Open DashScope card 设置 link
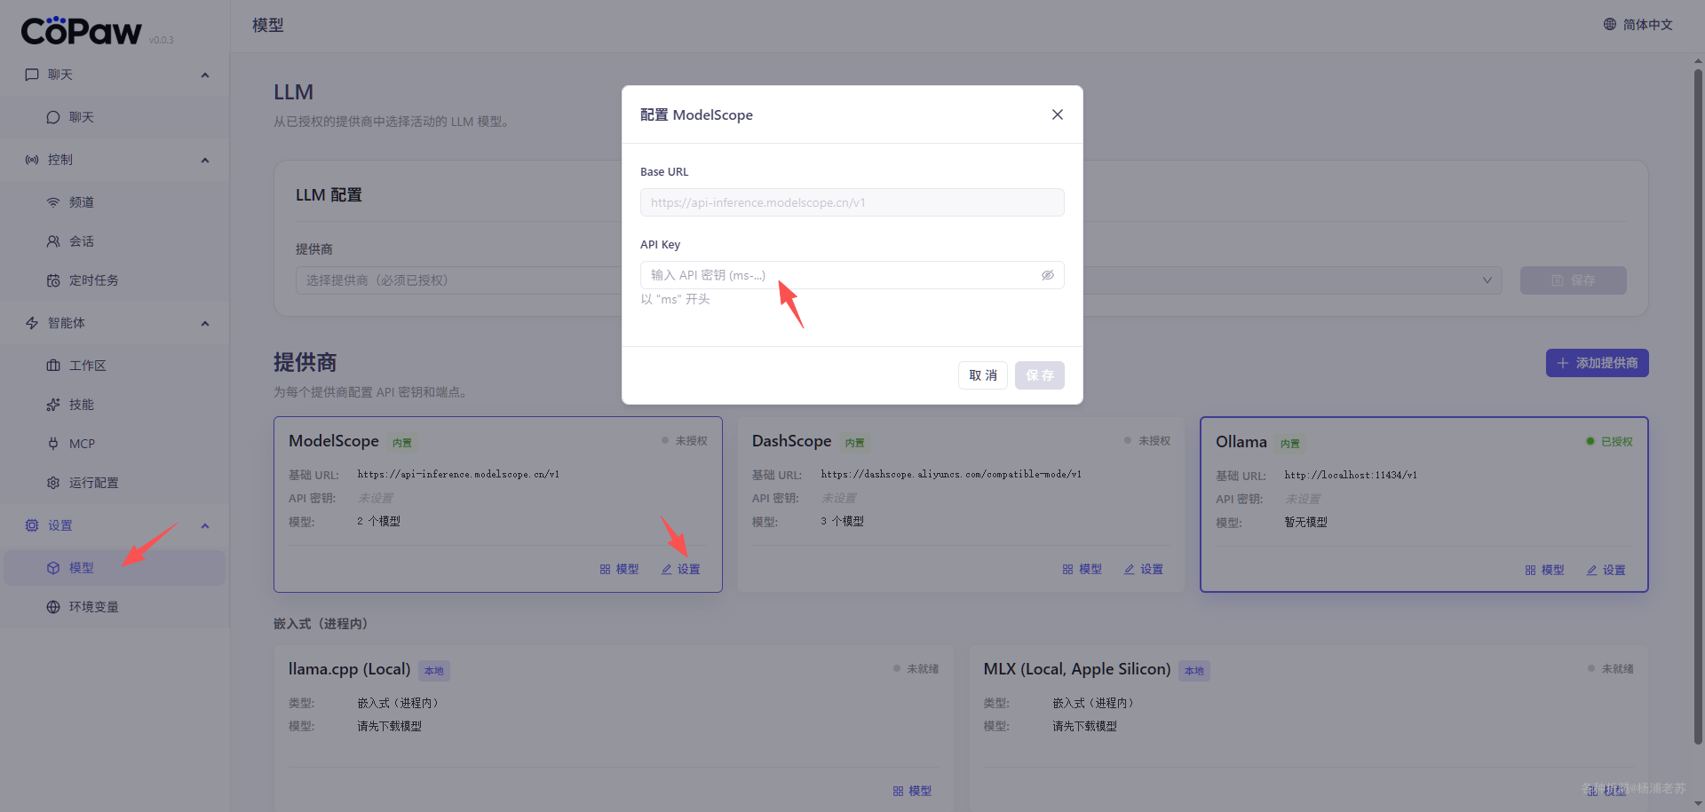This screenshot has height=812, width=1705. click(1144, 569)
